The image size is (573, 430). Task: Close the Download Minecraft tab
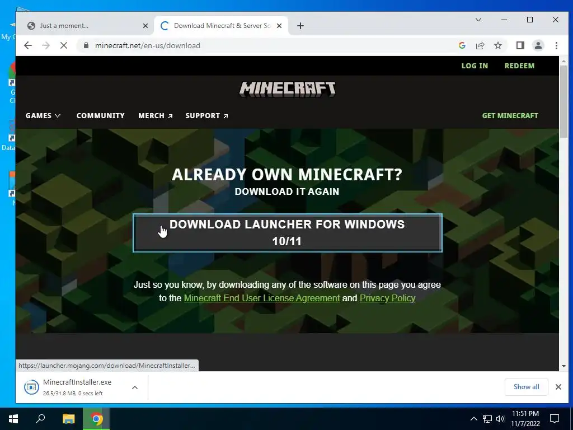coord(279,26)
